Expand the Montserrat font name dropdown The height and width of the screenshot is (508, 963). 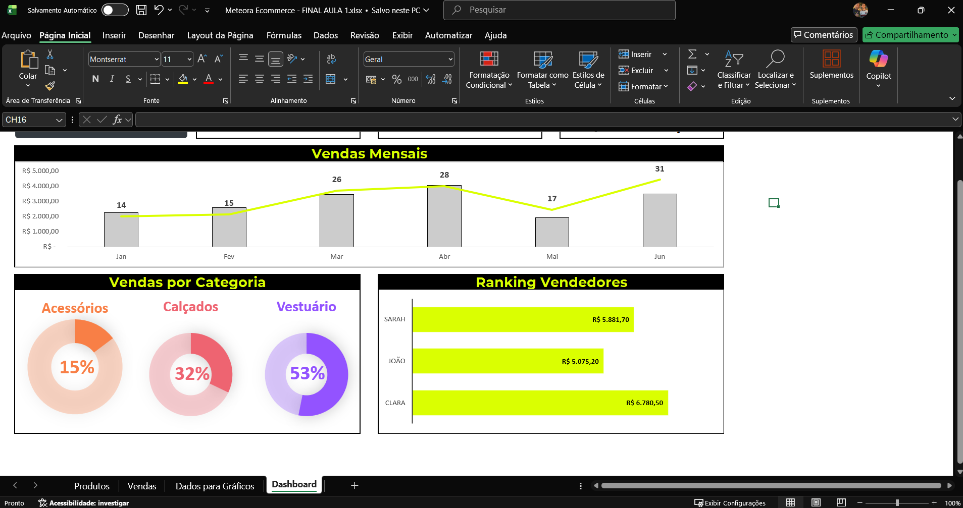click(156, 60)
